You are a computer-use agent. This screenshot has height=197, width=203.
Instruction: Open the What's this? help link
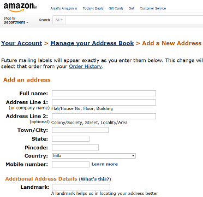click(x=95, y=179)
